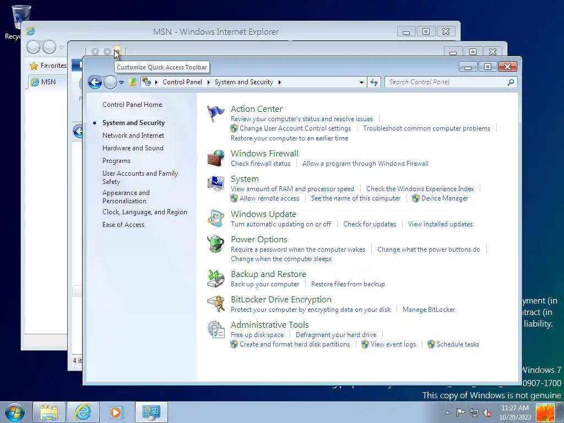Click the forward arrow in the Control Panel window
564x423 pixels.
coord(110,83)
